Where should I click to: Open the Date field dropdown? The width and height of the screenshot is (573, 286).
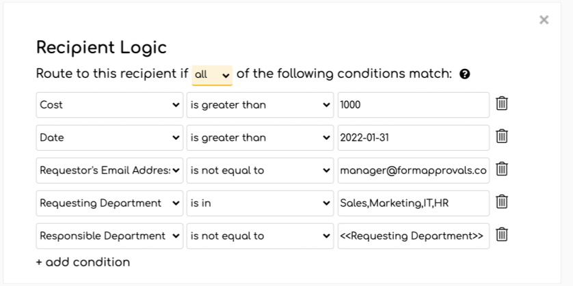pos(109,138)
